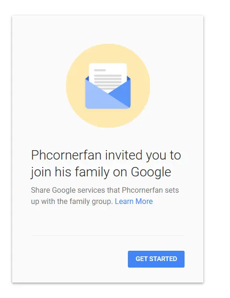Click the gray text lines on the letter
This screenshot has height=298, width=230.
point(108,79)
